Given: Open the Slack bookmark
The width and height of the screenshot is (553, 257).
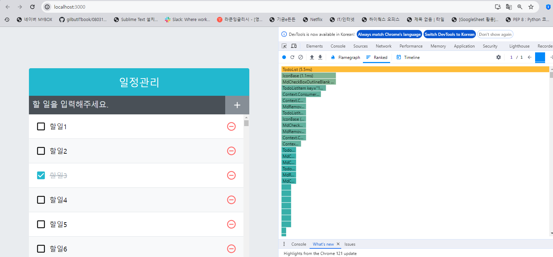Looking at the screenshot, I should (x=187, y=20).
